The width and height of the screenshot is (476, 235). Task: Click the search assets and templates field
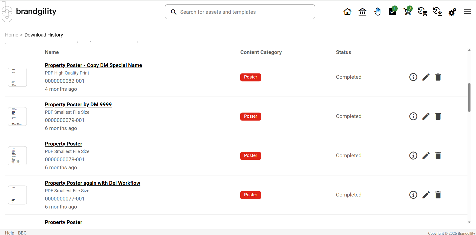point(240,12)
